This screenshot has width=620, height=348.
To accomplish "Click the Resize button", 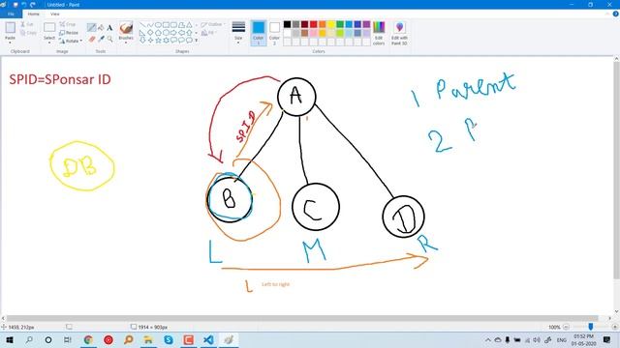I will pos(69,33).
